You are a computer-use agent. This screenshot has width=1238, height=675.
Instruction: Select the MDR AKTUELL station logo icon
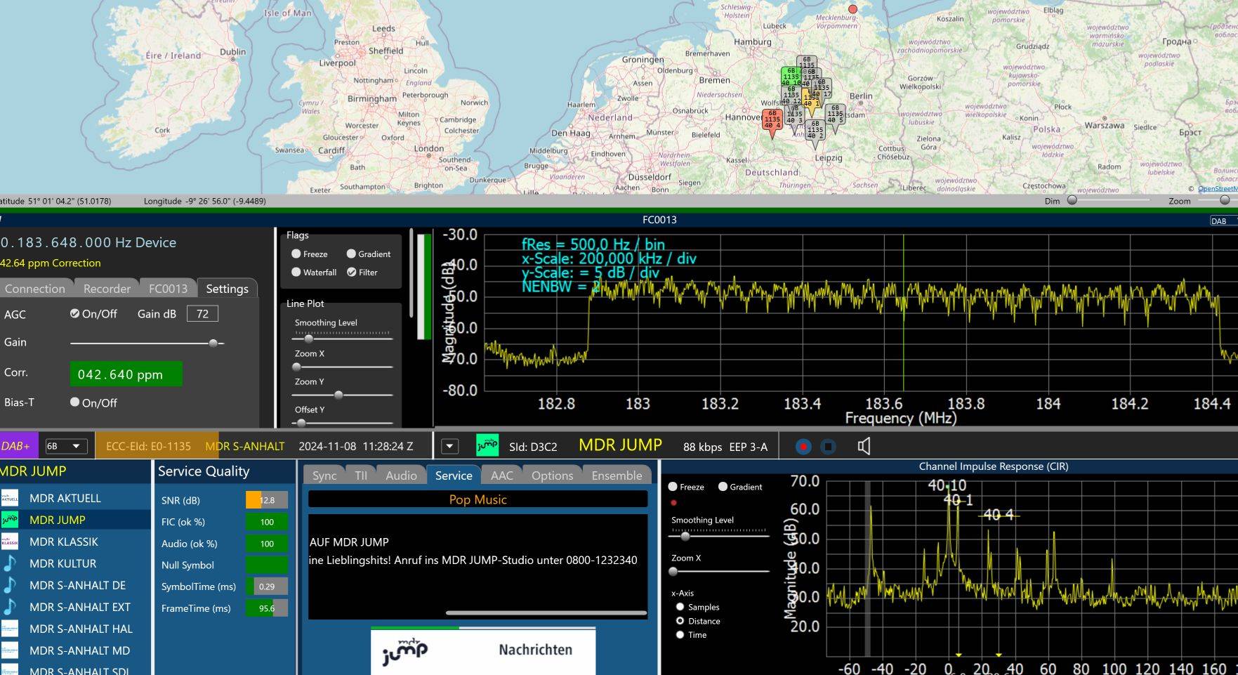tap(10, 498)
